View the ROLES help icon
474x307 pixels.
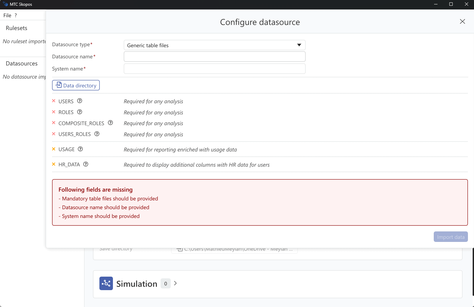point(79,112)
